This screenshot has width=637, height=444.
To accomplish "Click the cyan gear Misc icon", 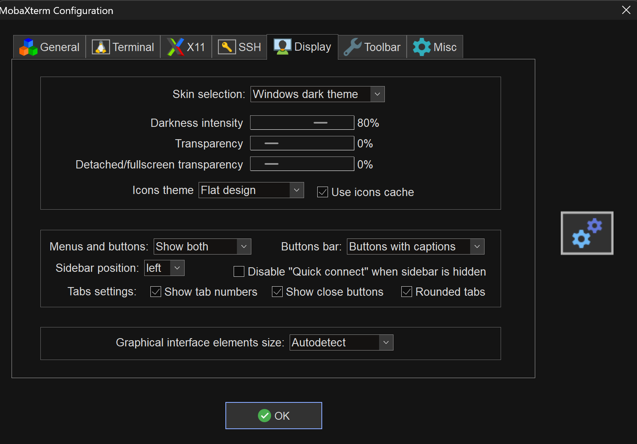I will [422, 47].
